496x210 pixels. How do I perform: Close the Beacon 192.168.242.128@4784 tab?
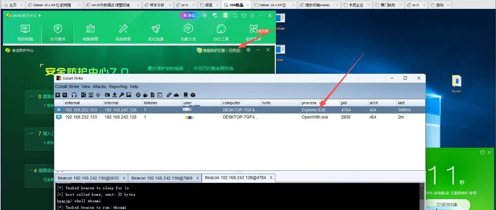pos(271,178)
